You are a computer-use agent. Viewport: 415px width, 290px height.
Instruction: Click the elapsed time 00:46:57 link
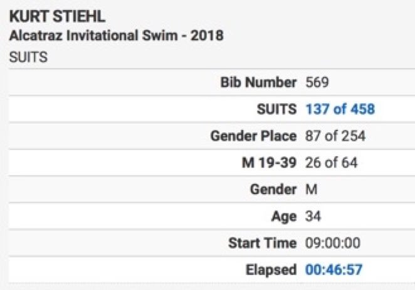(334, 269)
